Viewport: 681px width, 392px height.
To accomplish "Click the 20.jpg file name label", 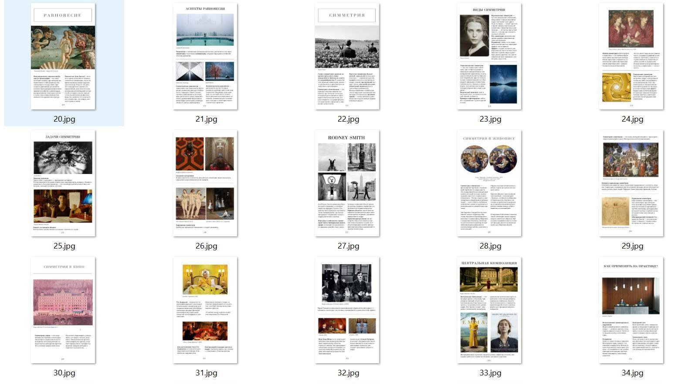I will [64, 119].
